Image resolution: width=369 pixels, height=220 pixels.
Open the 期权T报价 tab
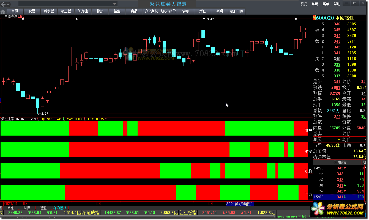click(168, 11)
